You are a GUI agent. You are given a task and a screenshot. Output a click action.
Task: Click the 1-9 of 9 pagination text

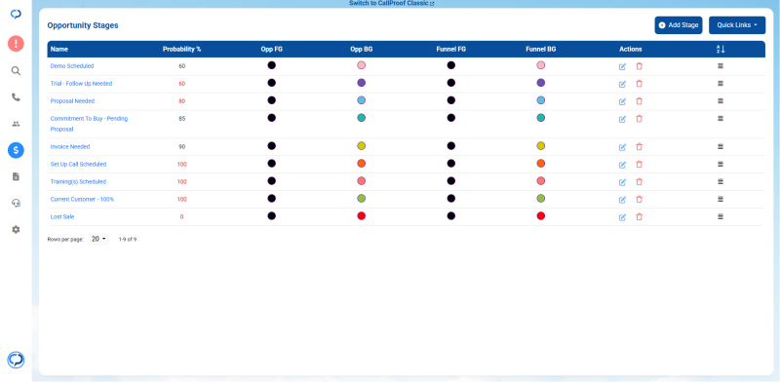[x=128, y=240]
